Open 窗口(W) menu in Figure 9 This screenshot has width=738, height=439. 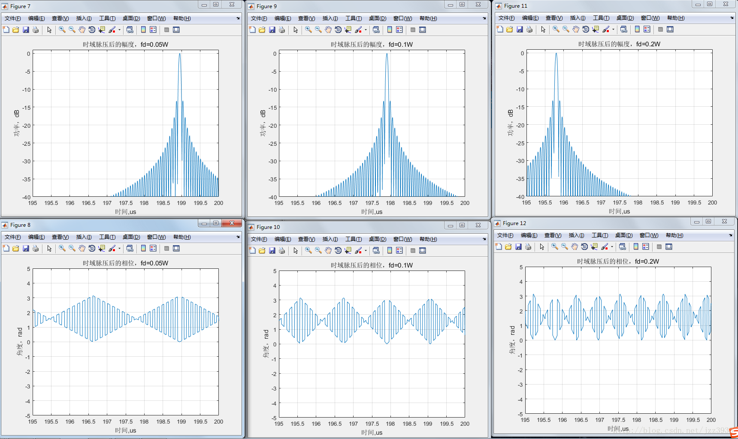(x=402, y=18)
